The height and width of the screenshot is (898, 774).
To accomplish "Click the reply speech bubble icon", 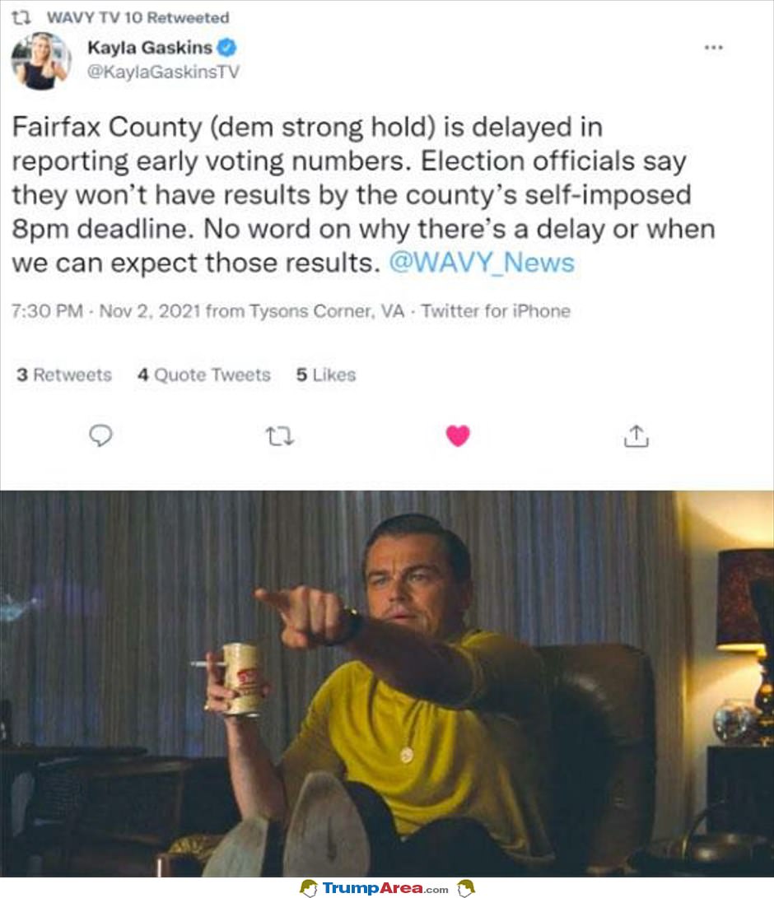I will (100, 435).
